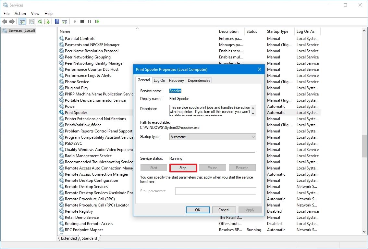Navigate forward with the forward arrow icon
The width and height of the screenshot is (368, 249).
point(12,21)
